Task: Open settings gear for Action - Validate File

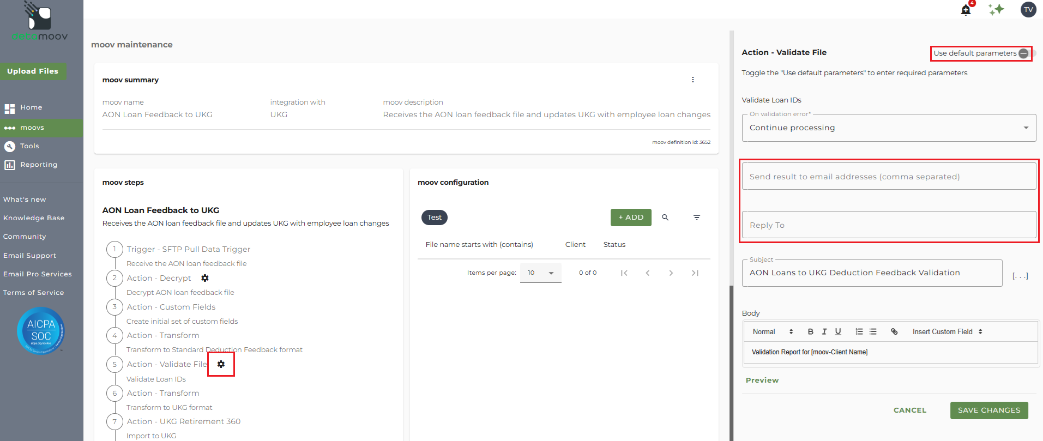Action: (x=221, y=364)
